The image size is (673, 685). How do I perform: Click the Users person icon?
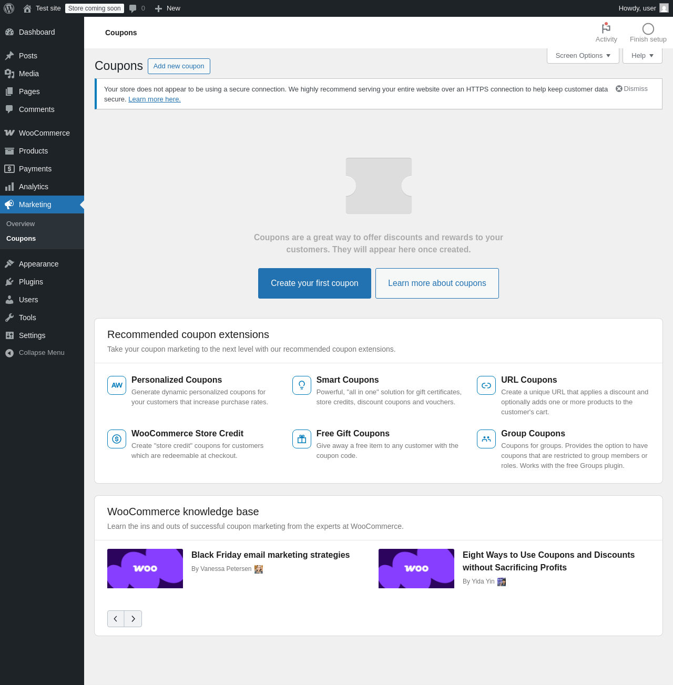(x=9, y=300)
